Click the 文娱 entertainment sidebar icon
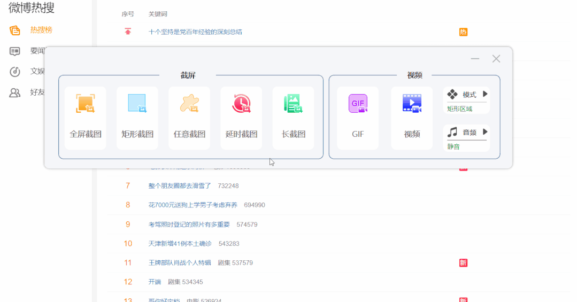The image size is (577, 302). 15,72
